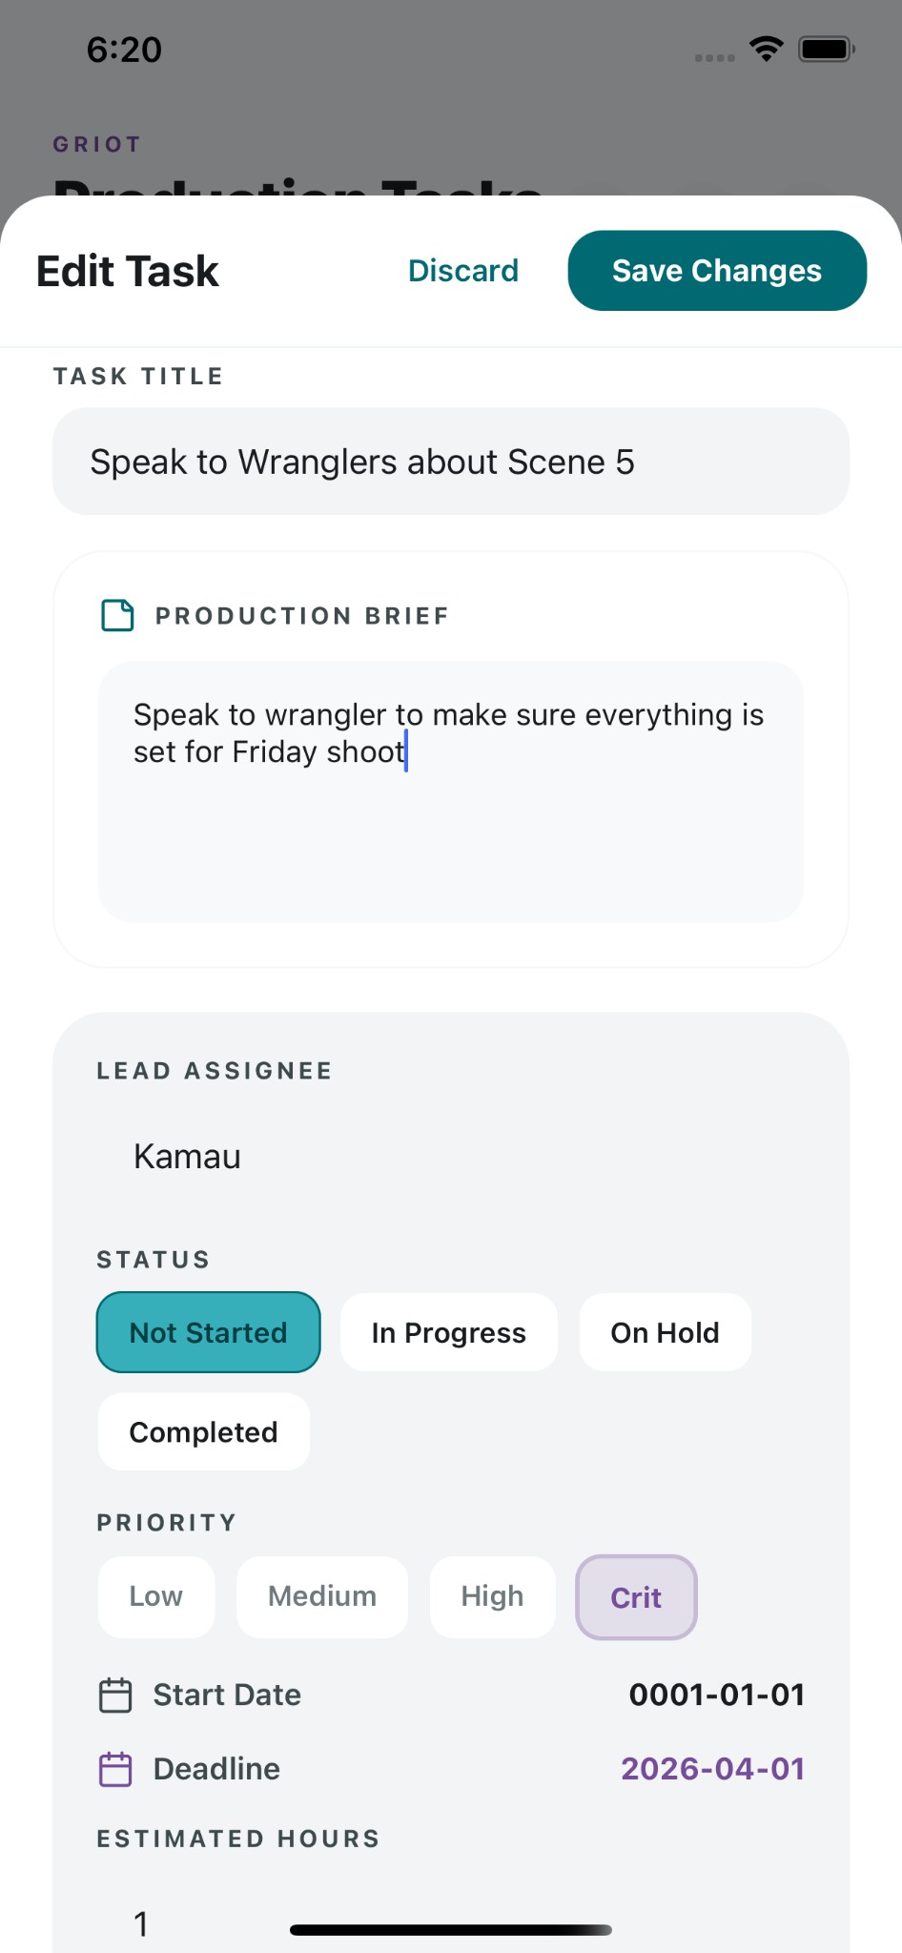Edit the estimated hours value
The height and width of the screenshot is (1953, 902).
141,1922
